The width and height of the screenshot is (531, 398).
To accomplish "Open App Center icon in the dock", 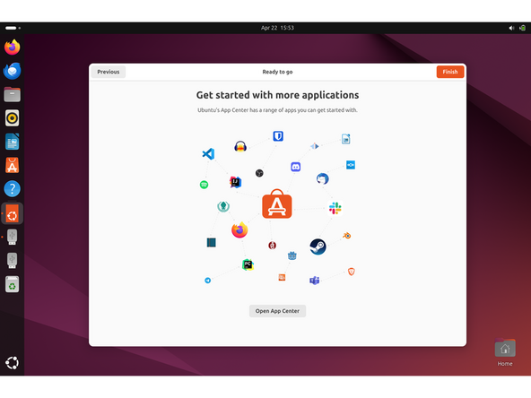I will [13, 165].
